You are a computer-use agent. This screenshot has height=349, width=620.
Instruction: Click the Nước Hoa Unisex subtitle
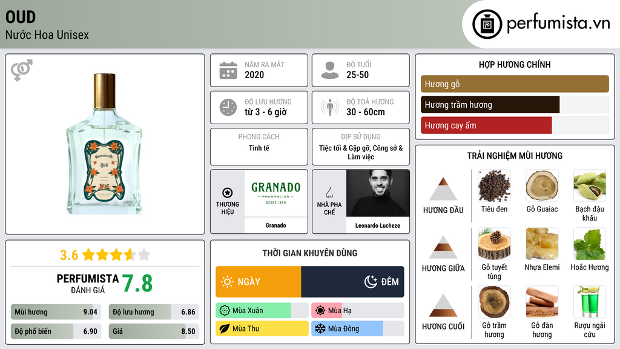47,35
